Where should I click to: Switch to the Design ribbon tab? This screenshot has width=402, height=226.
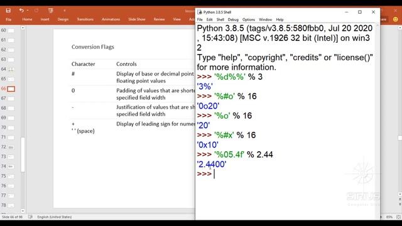click(x=63, y=19)
